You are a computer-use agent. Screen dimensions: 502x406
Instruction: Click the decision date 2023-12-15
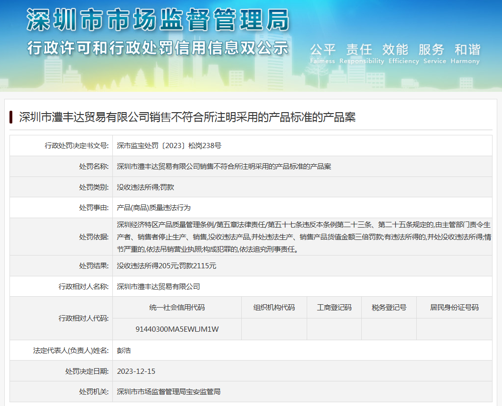pyautogui.click(x=136, y=371)
